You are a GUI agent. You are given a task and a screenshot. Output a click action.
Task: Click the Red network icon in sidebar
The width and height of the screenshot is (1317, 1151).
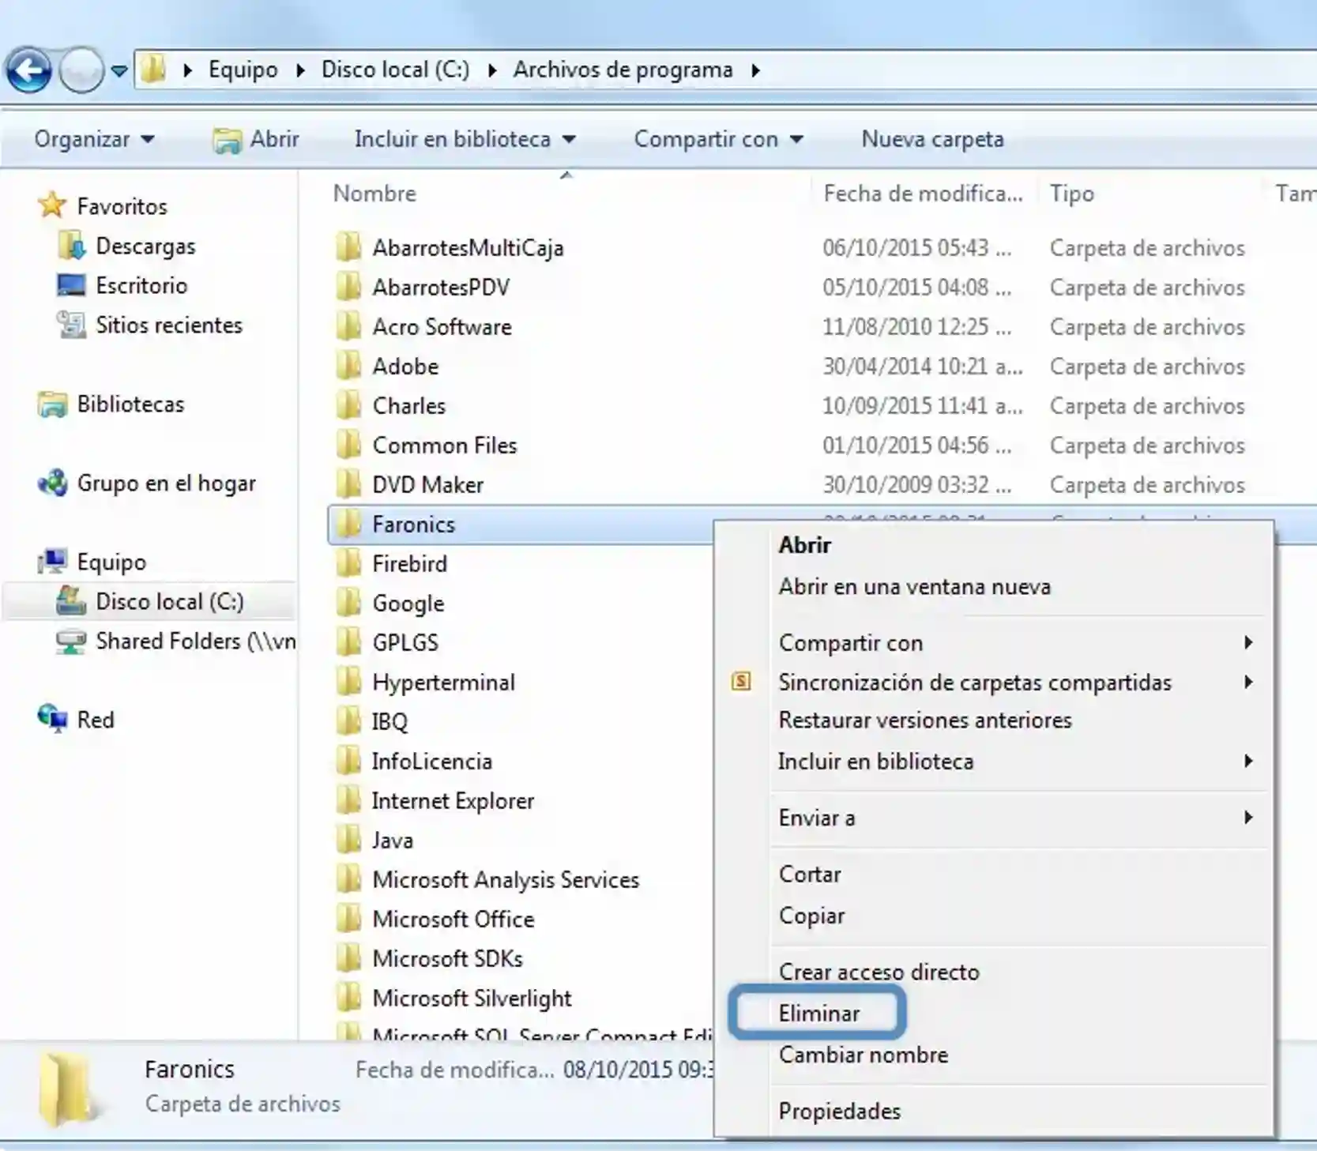tap(53, 720)
